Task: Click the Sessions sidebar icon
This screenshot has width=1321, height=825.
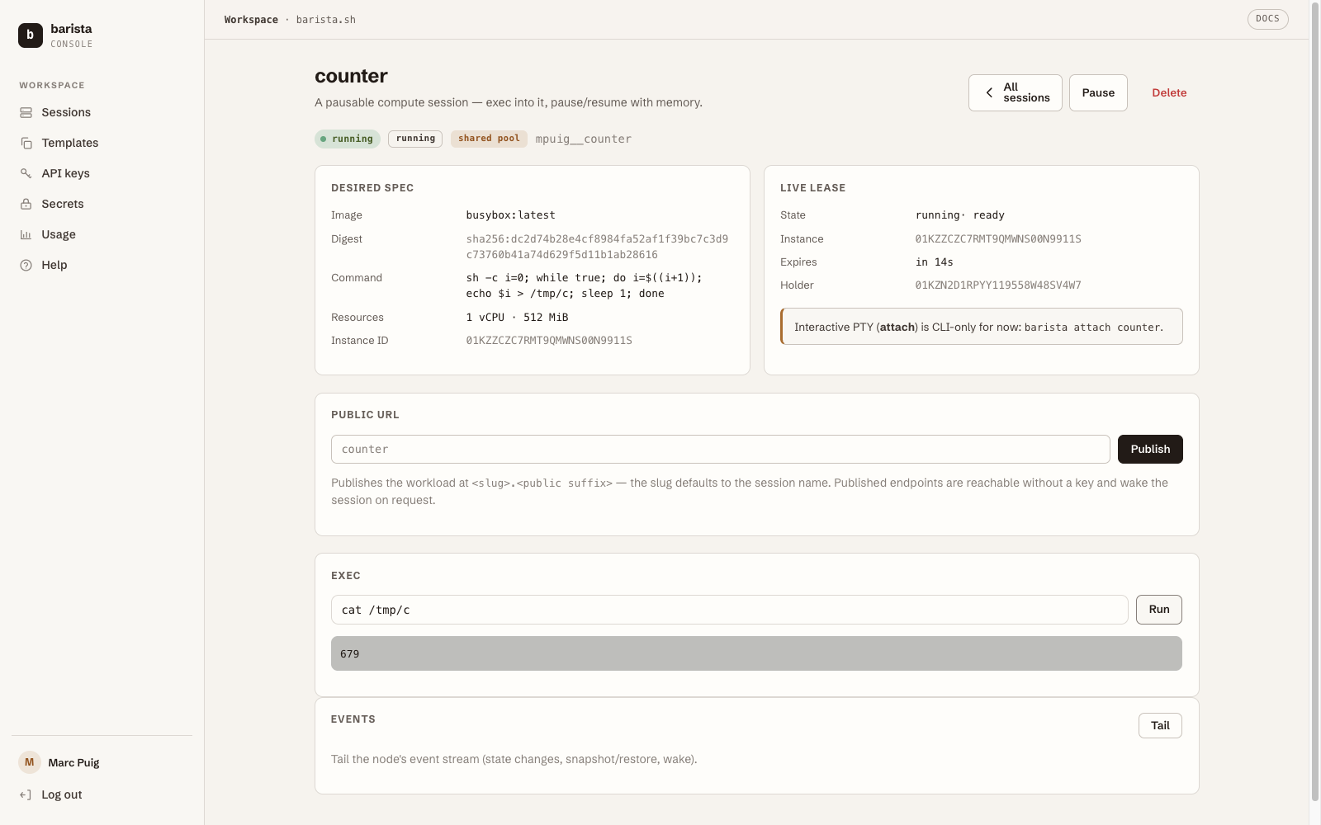Action: pyautogui.click(x=26, y=112)
